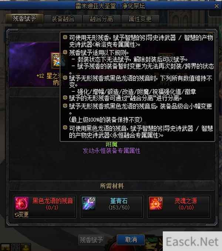
Task: Click the 变更 swap material icon
Action: [21, 214]
